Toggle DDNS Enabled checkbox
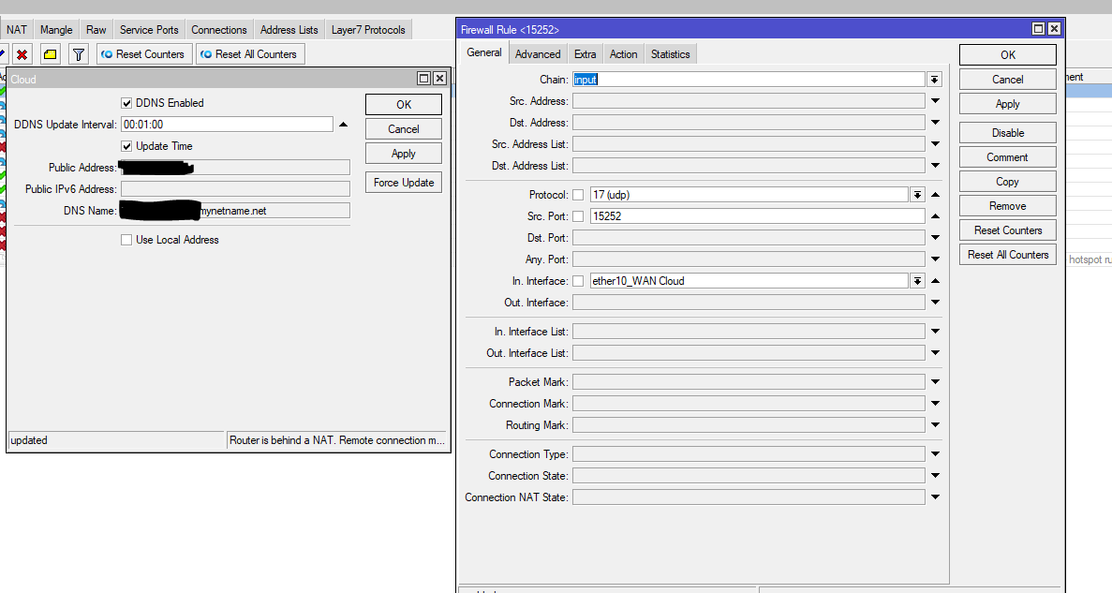 [126, 103]
